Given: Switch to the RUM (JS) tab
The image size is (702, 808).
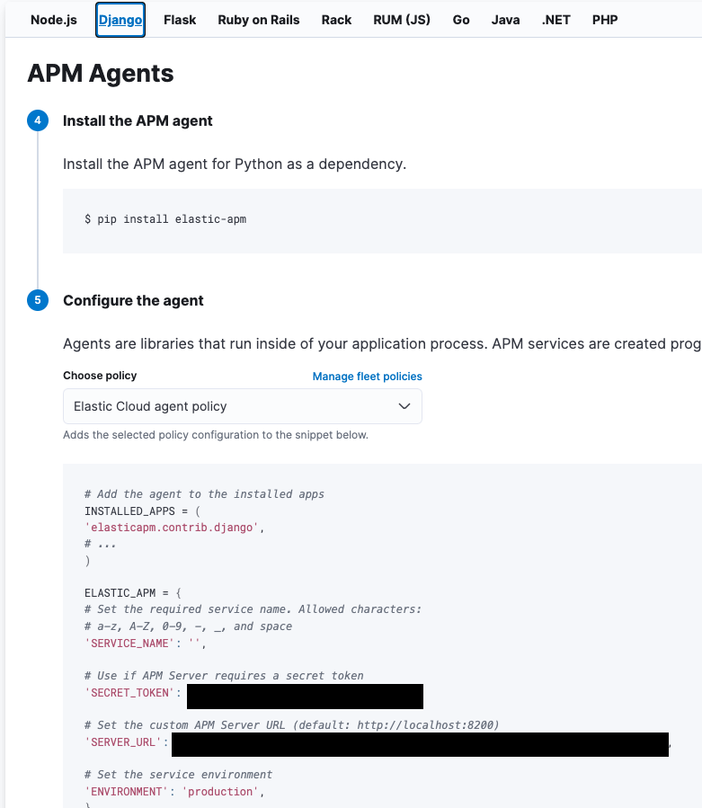Looking at the screenshot, I should [402, 20].
